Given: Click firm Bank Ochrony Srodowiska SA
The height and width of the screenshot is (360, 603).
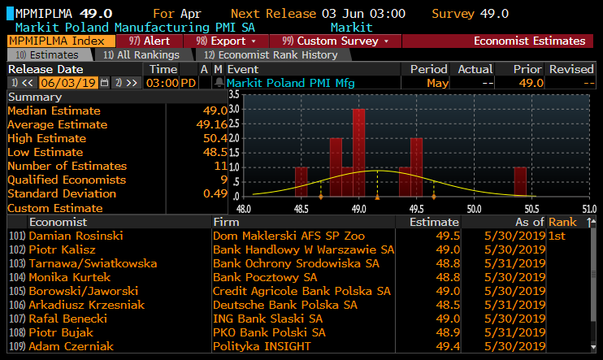Looking at the screenshot, I should coord(296,263).
